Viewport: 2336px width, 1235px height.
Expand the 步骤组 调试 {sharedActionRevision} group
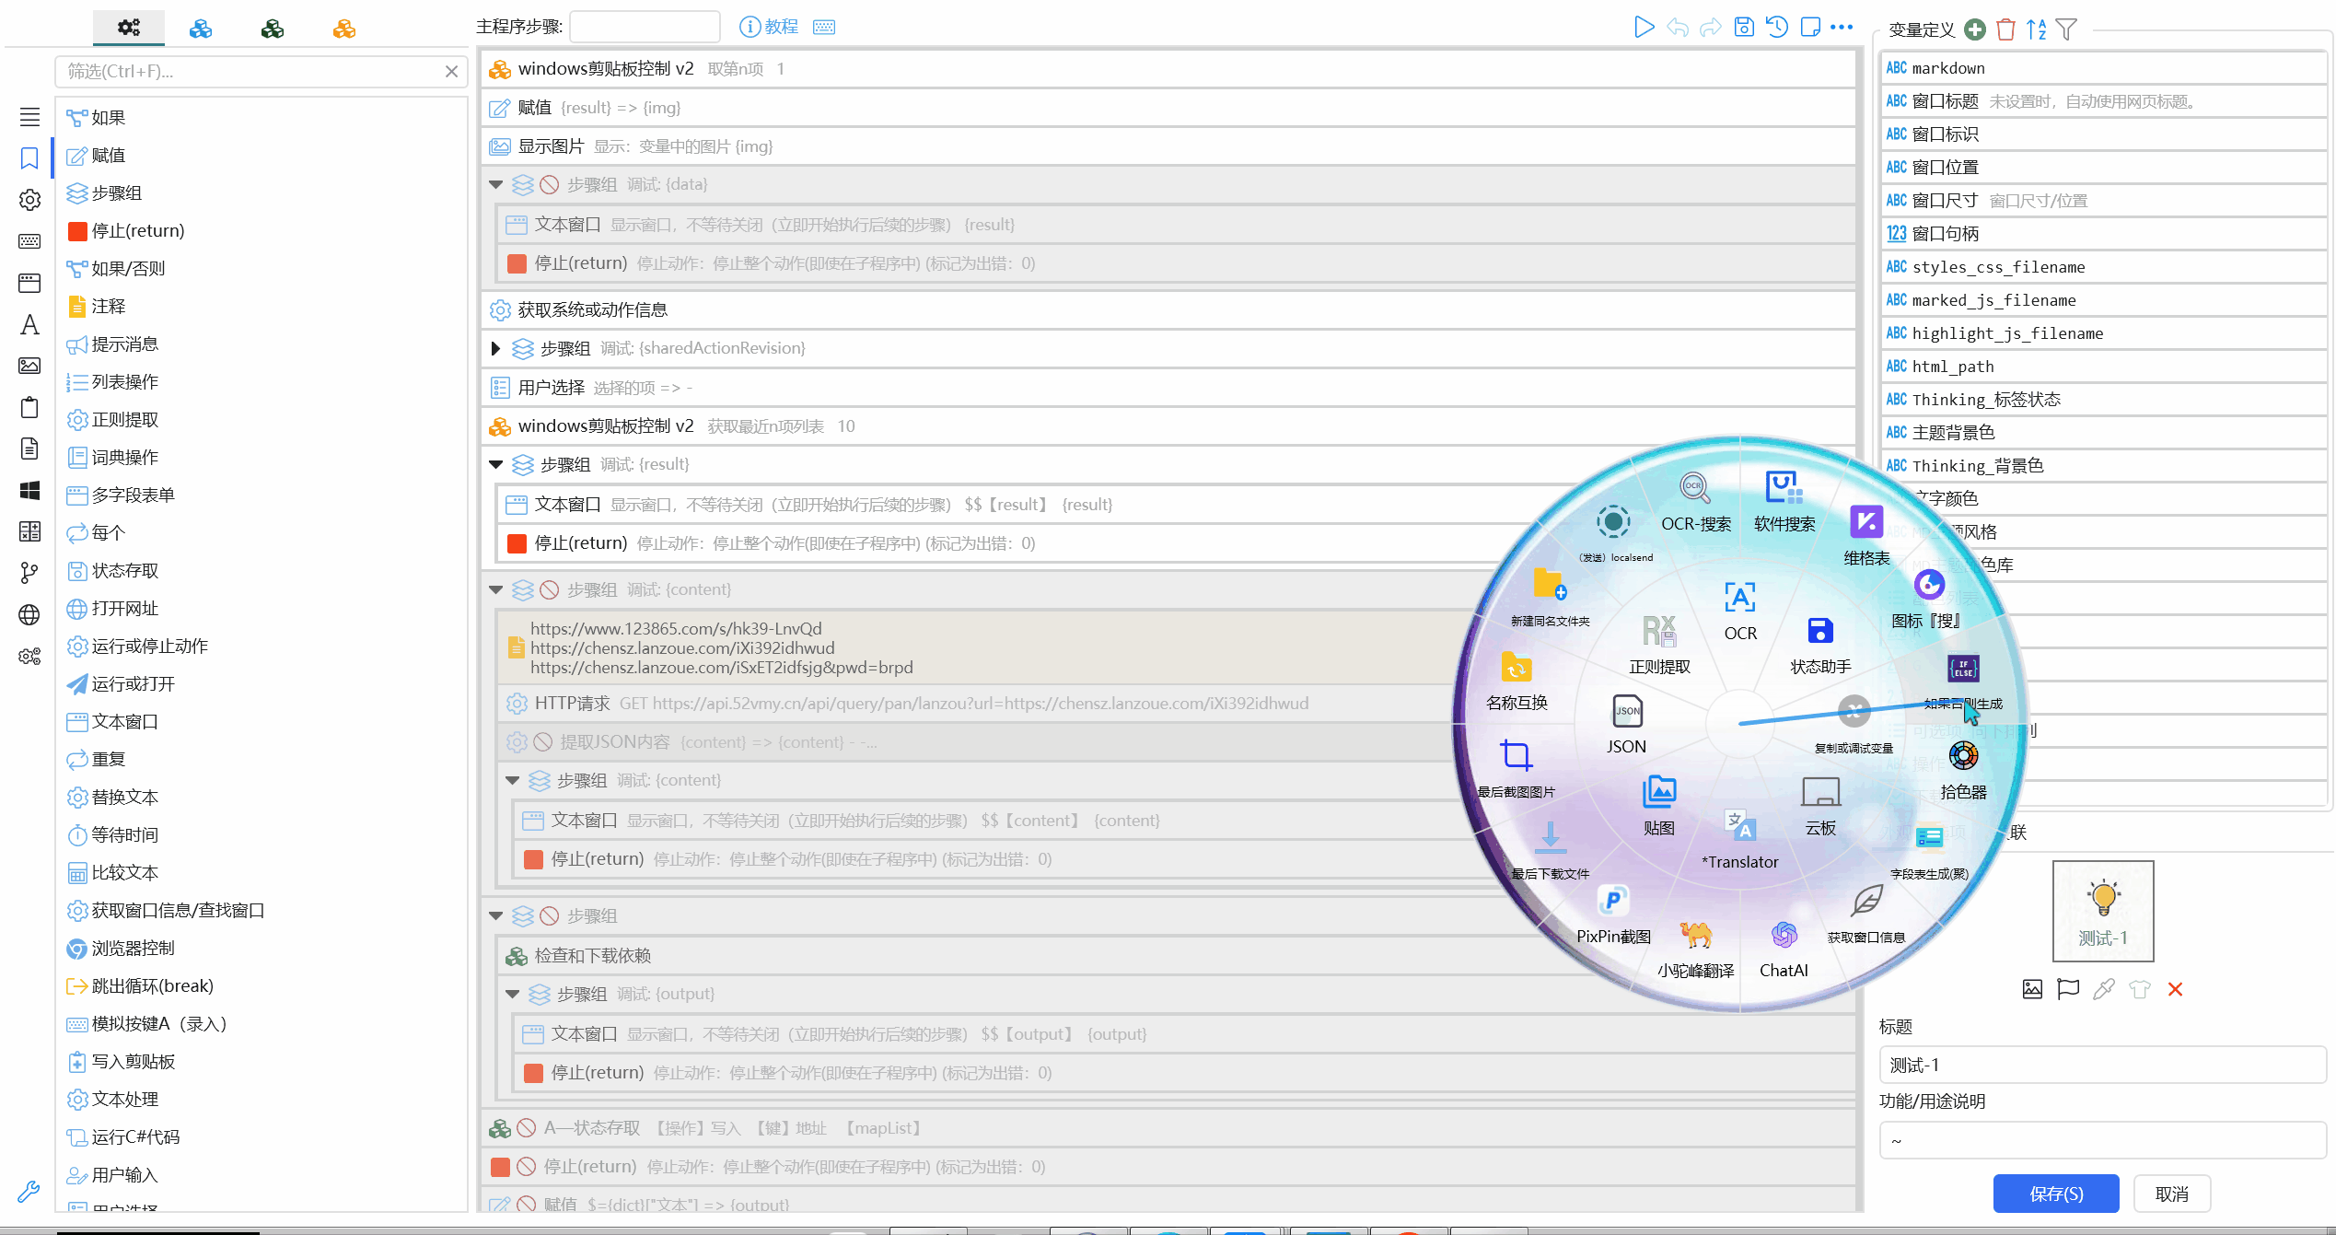click(495, 348)
